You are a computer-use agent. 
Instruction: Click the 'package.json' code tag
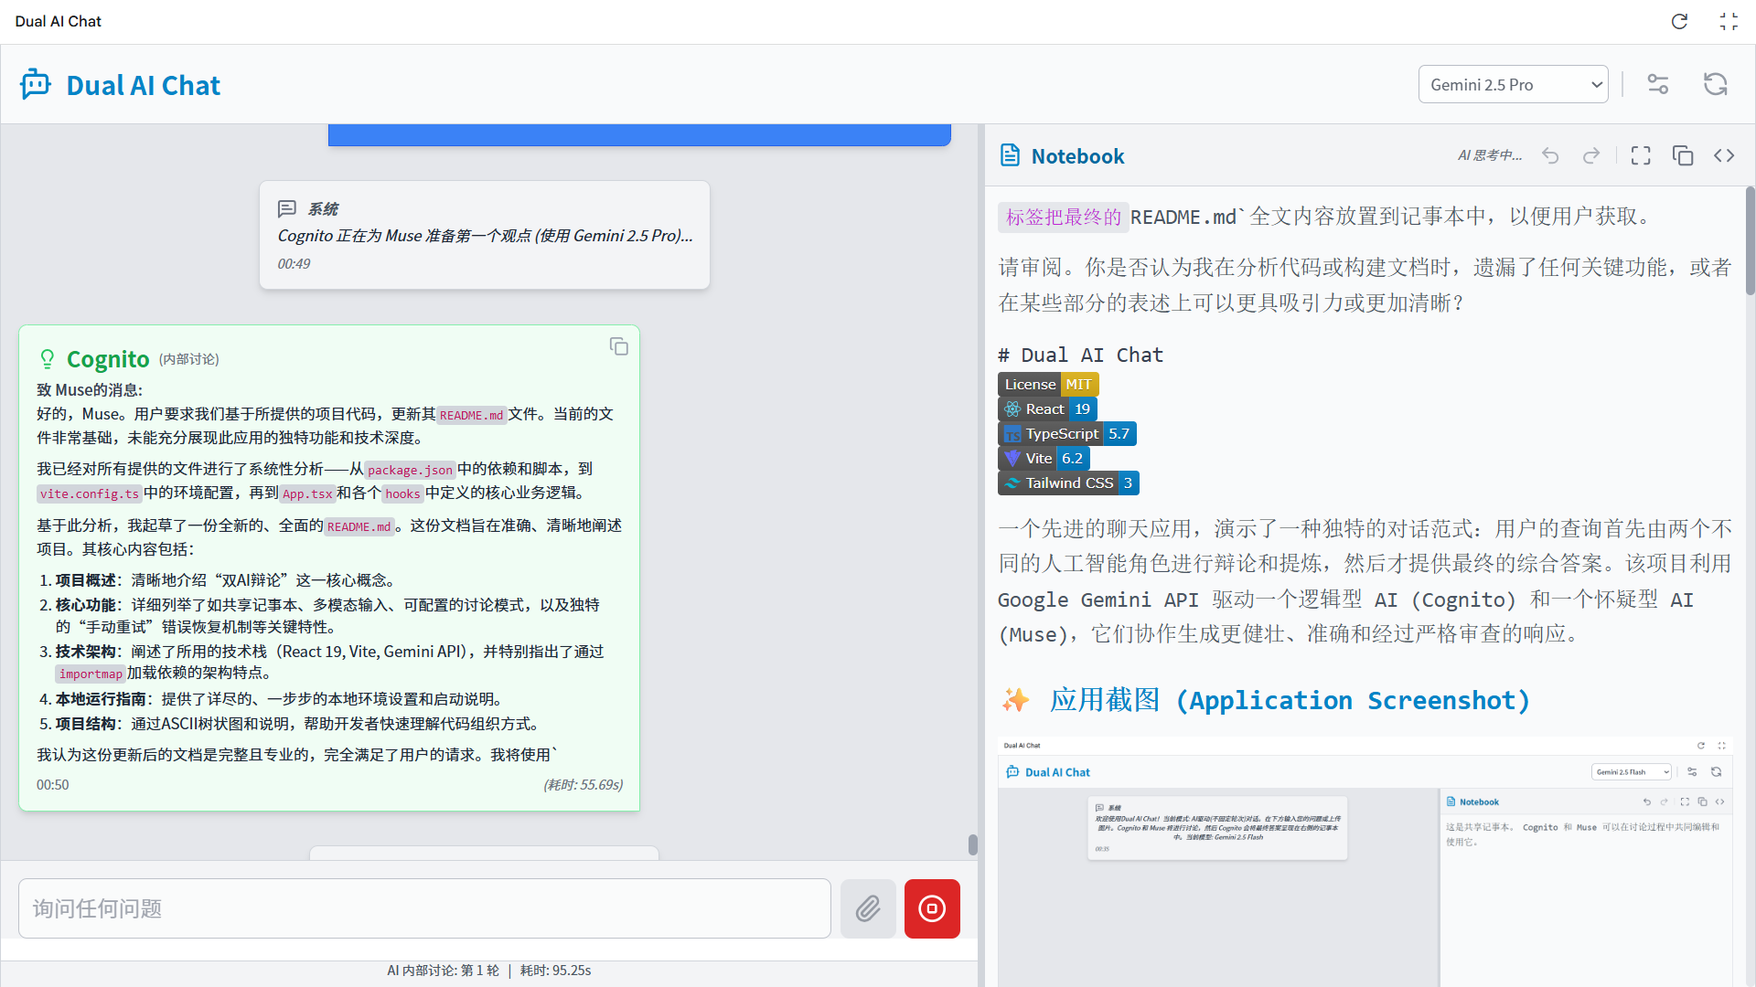[410, 470]
